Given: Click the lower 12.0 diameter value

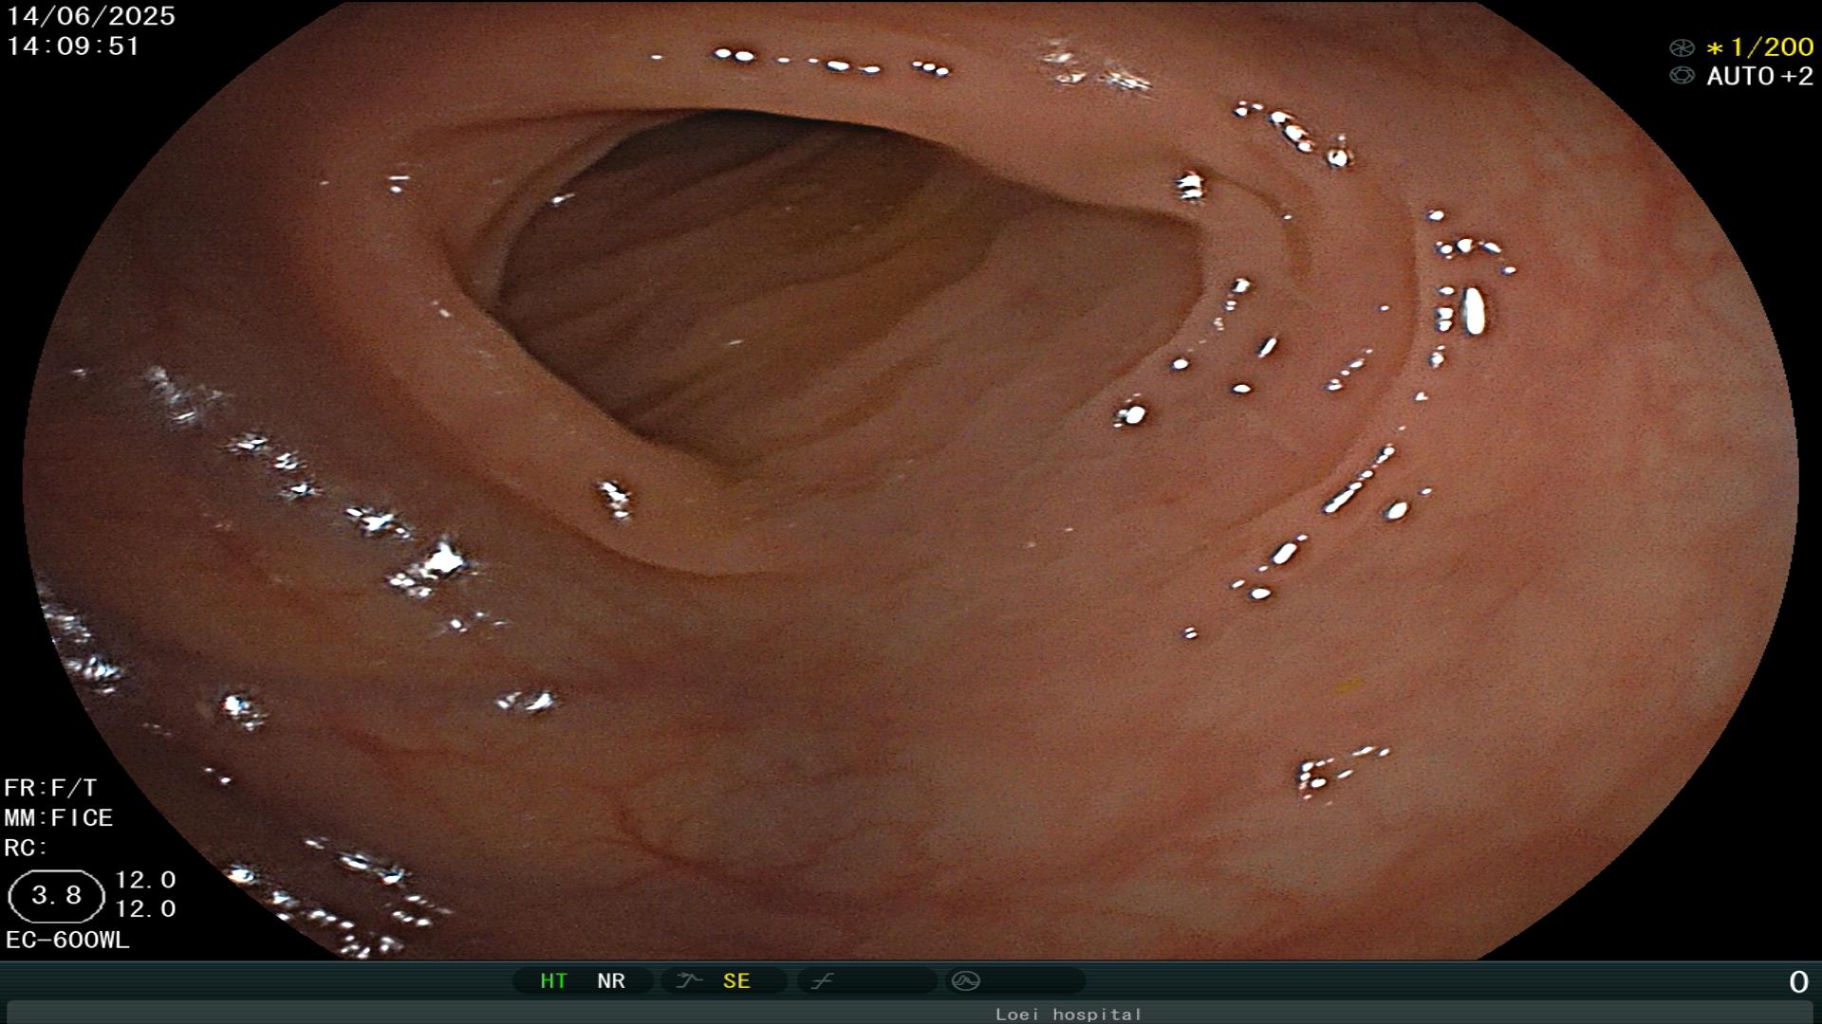Looking at the screenshot, I should (145, 909).
